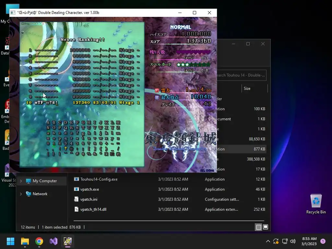The height and width of the screenshot is (249, 332).
Task: Select the 終 end key in name entry
Action: pyautogui.click(x=118, y=154)
